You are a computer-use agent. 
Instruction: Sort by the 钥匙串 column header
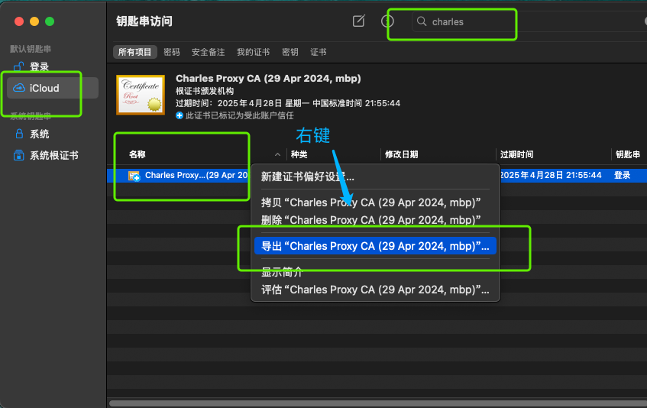[x=628, y=154]
